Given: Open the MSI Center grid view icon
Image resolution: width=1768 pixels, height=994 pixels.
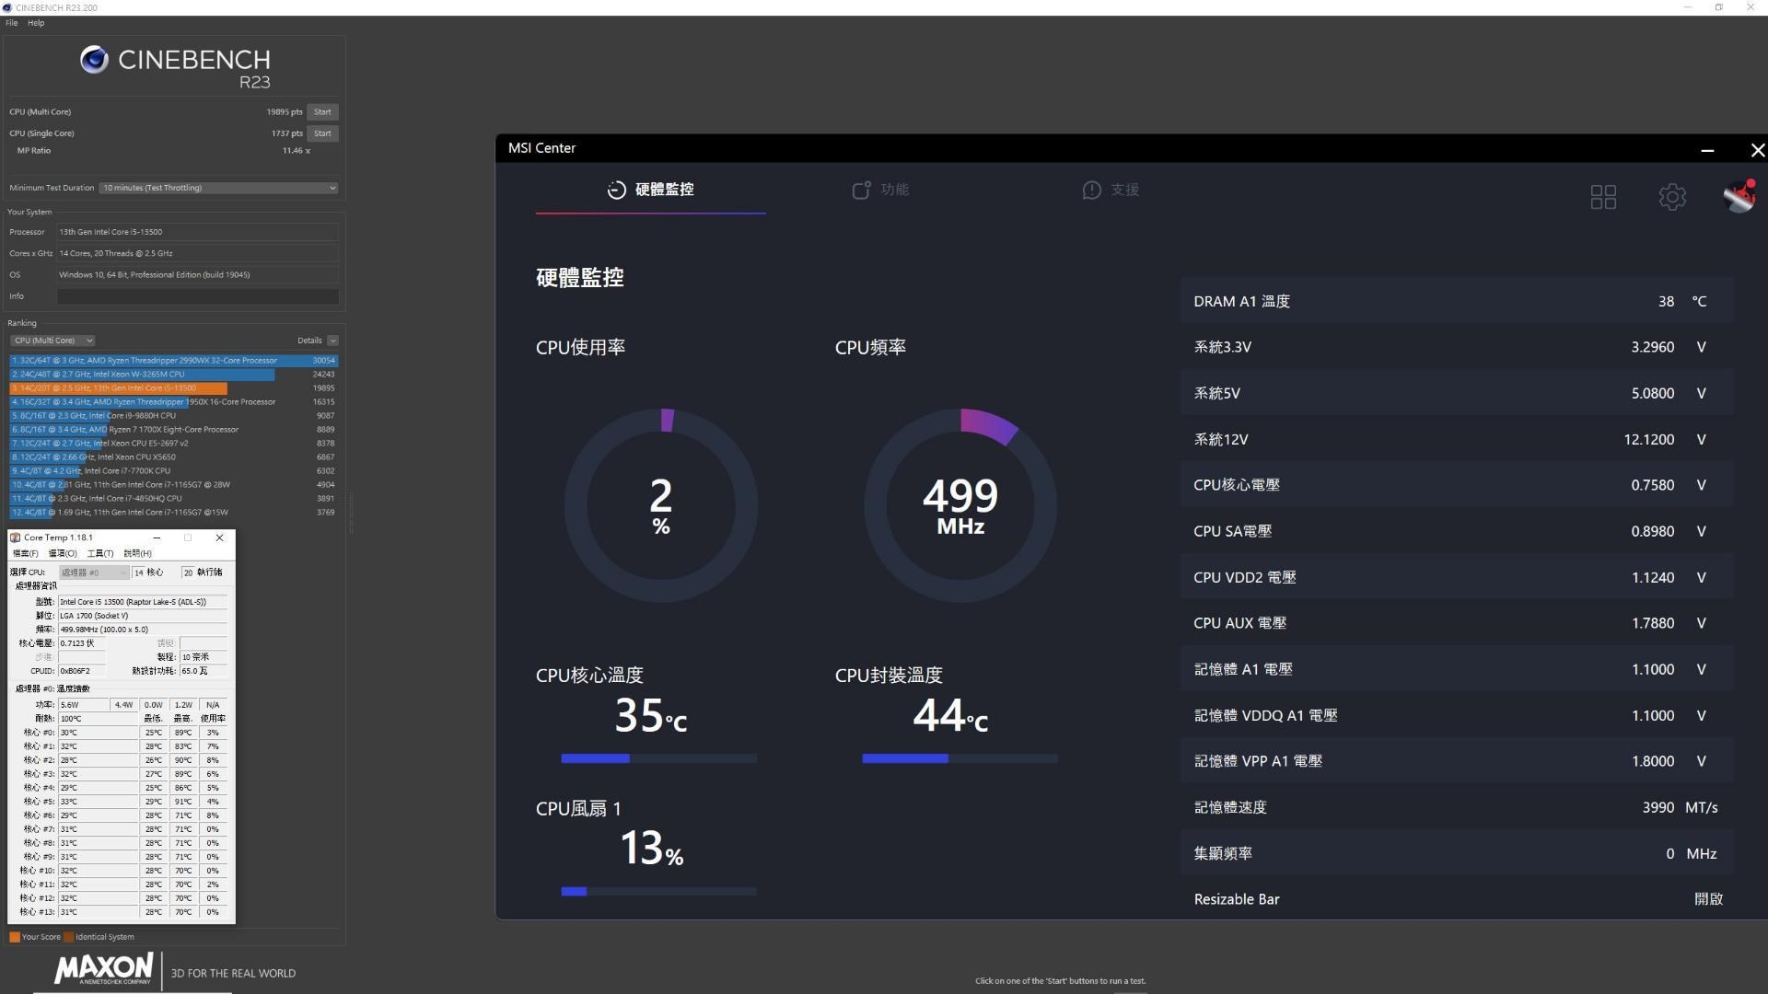Looking at the screenshot, I should pyautogui.click(x=1603, y=197).
